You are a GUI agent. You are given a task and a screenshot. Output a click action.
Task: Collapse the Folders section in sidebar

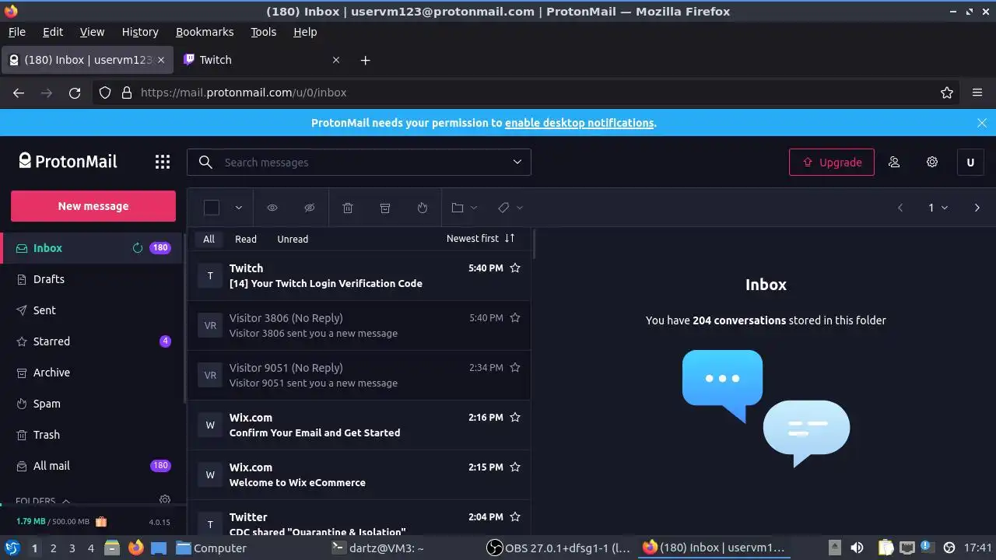pyautogui.click(x=66, y=502)
